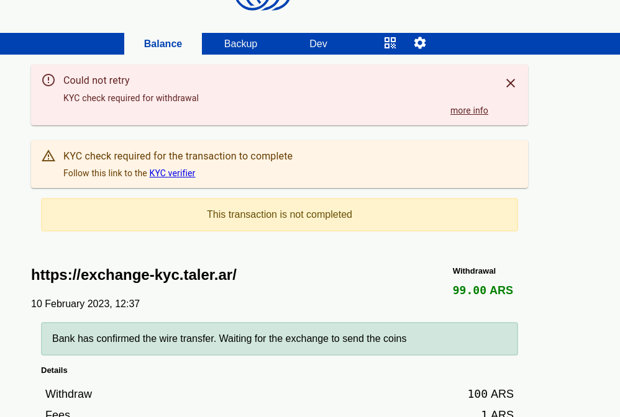Select the exchange-kyc.taler.ar URL heading
620x417 pixels.
[x=134, y=275]
